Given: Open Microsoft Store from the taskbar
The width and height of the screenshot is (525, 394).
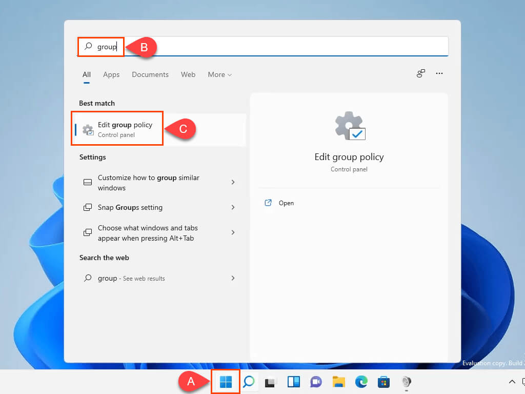Looking at the screenshot, I should (383, 382).
